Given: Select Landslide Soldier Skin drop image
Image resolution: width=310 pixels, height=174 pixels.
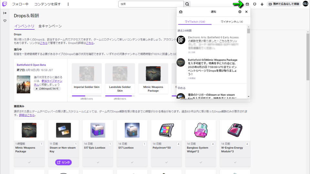Looking at the screenshot, I should pyautogui.click(x=120, y=73).
